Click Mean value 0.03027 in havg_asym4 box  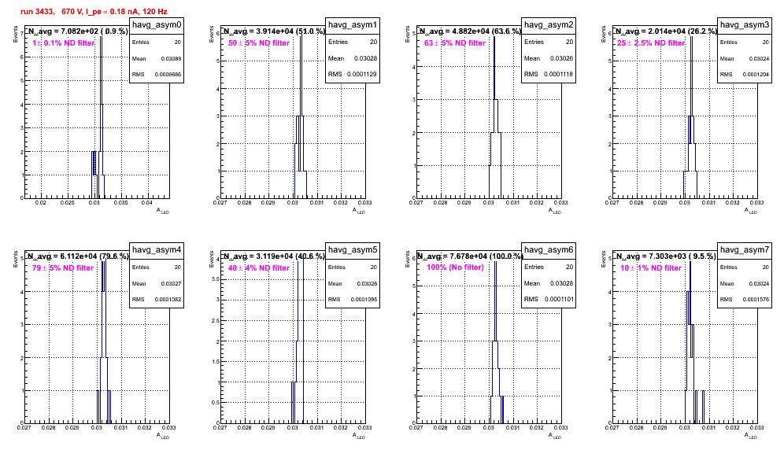click(171, 283)
